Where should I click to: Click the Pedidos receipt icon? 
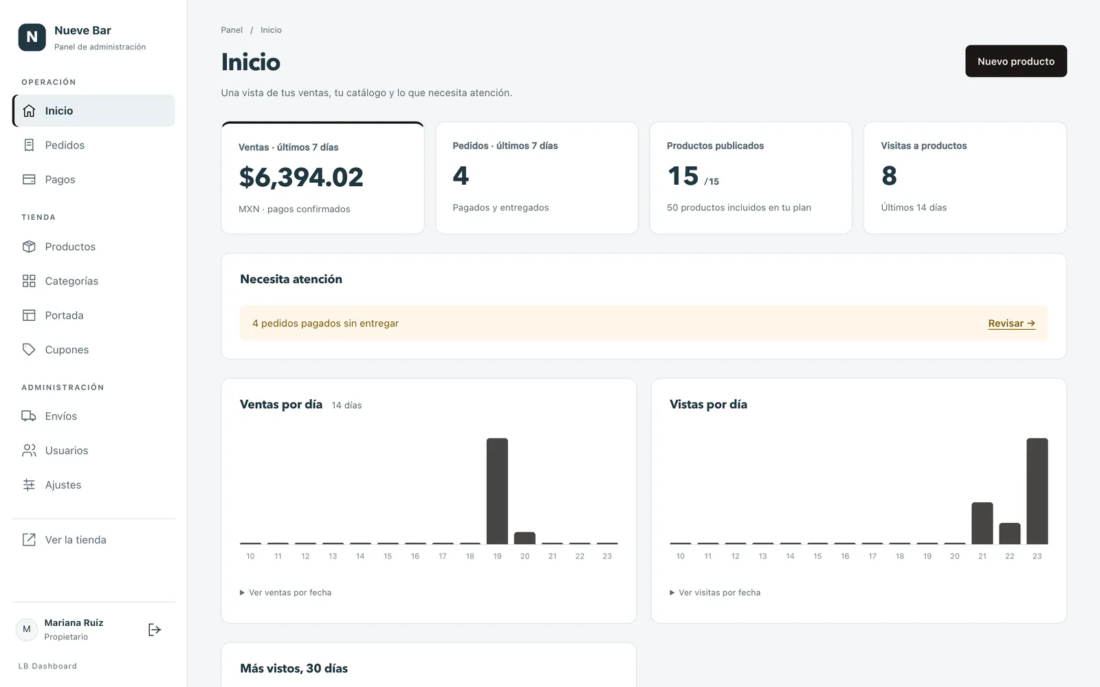click(29, 145)
